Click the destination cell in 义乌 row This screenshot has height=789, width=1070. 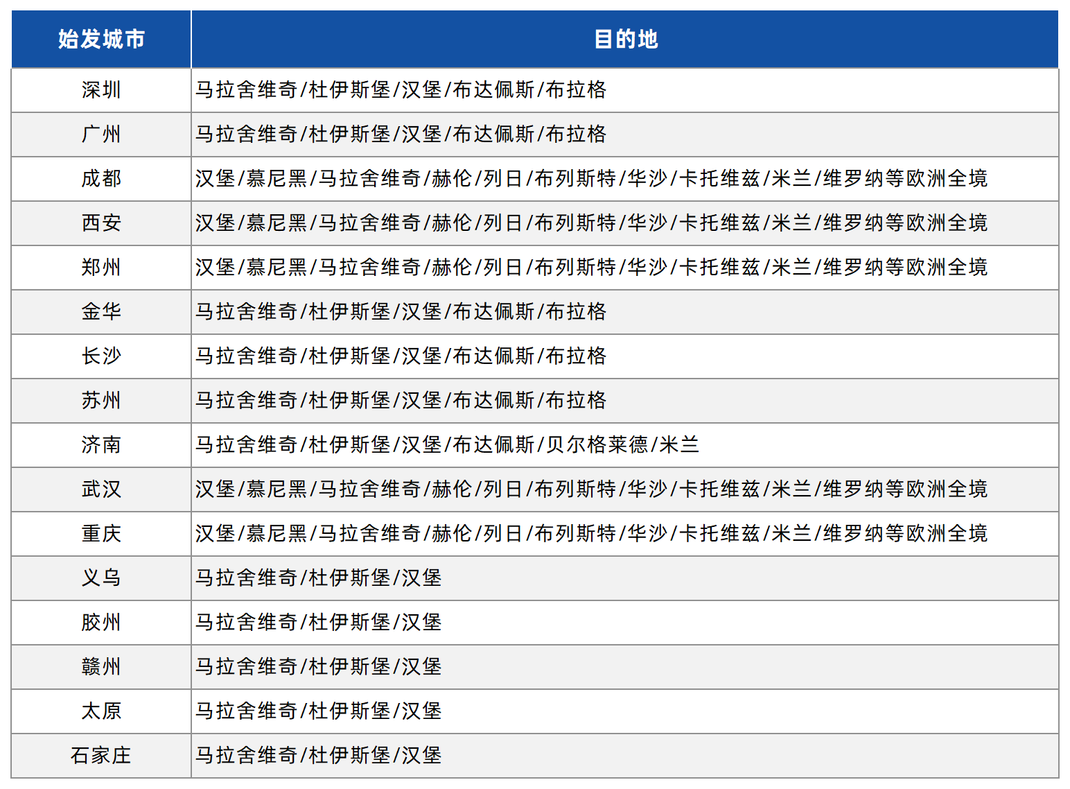pyautogui.click(x=625, y=578)
